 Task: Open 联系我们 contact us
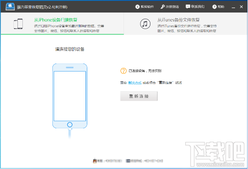tap(195, 7)
